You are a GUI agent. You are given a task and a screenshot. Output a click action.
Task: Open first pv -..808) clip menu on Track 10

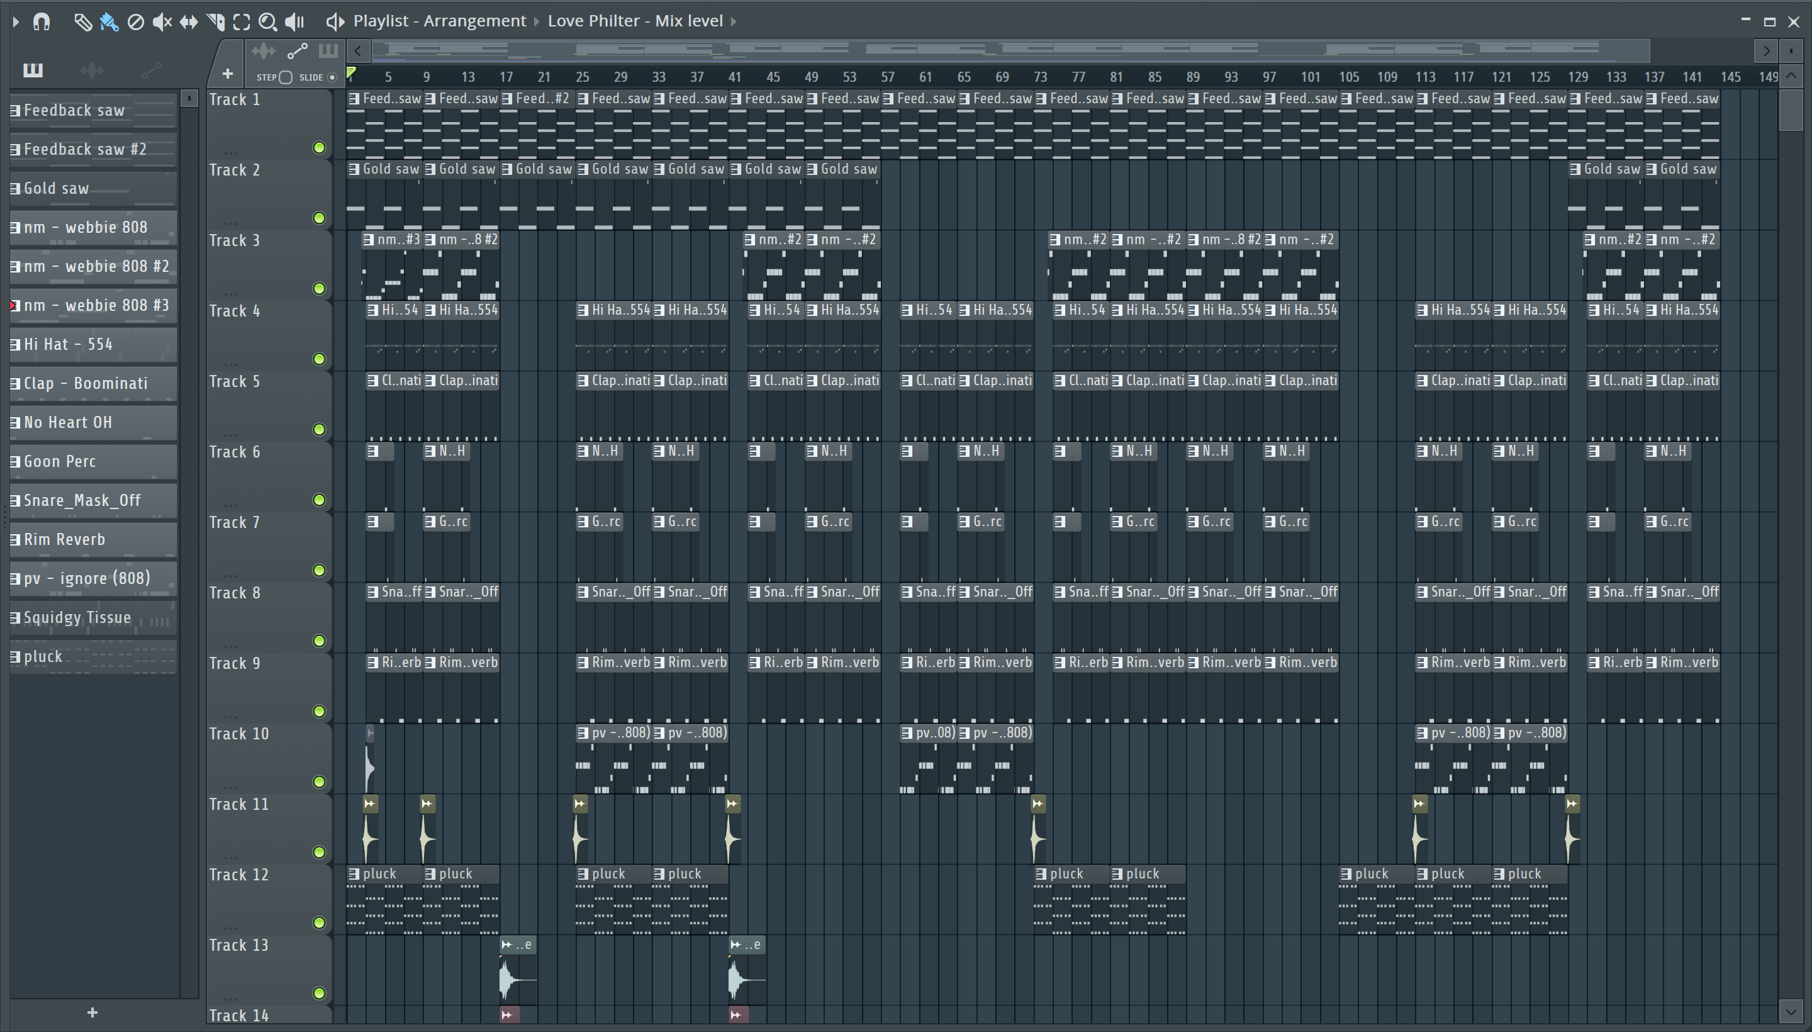tap(583, 733)
